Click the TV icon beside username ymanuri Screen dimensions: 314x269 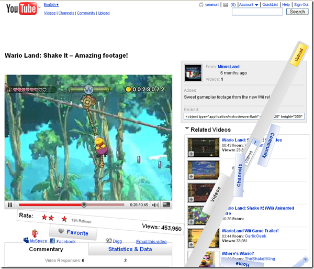[x=201, y=5]
